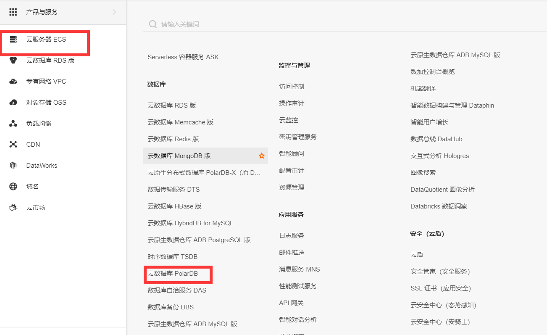547x335 pixels.
Task: Open 配置审计 link
Action: (x=292, y=171)
